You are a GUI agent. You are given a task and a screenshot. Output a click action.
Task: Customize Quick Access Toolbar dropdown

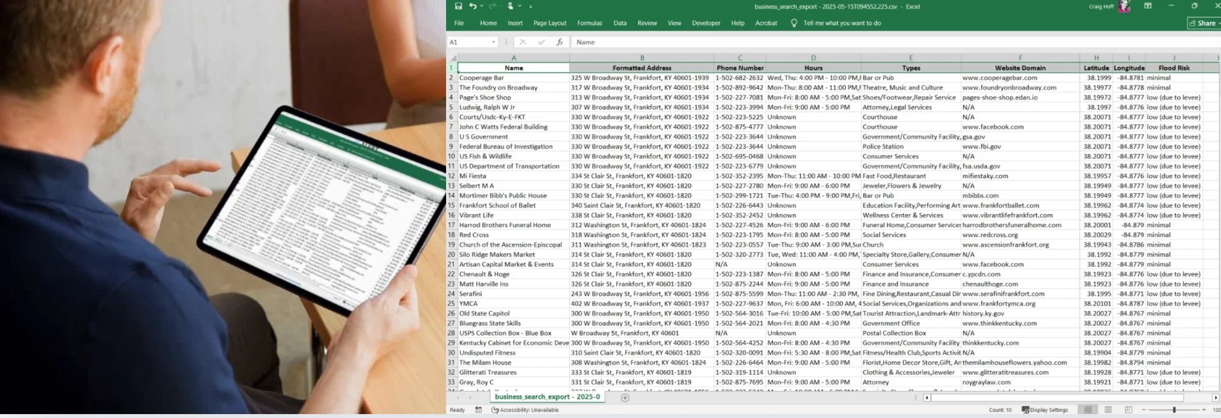pyautogui.click(x=530, y=7)
